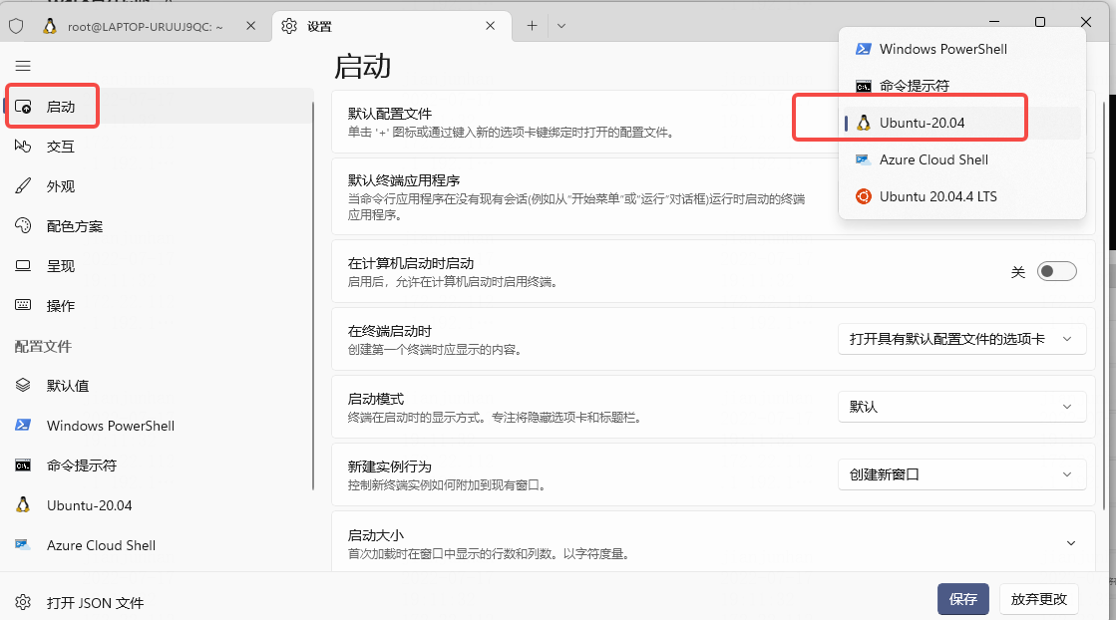Screen dimensions: 1116x620
Task: Click the 启动 page heading
Action: (362, 66)
